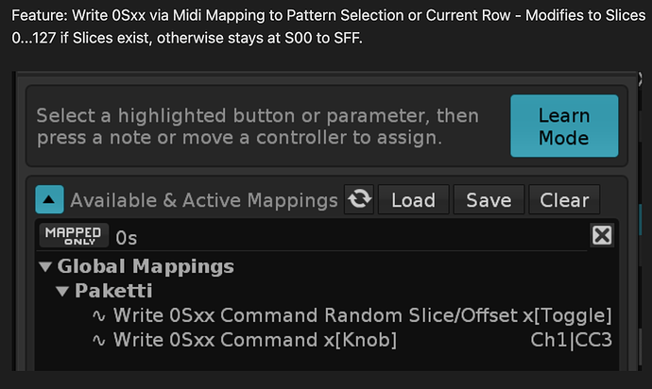Select the Write 0Sxx Command x[Knob] mapping
Viewport: 652px width, 389px height.
[x=255, y=340]
